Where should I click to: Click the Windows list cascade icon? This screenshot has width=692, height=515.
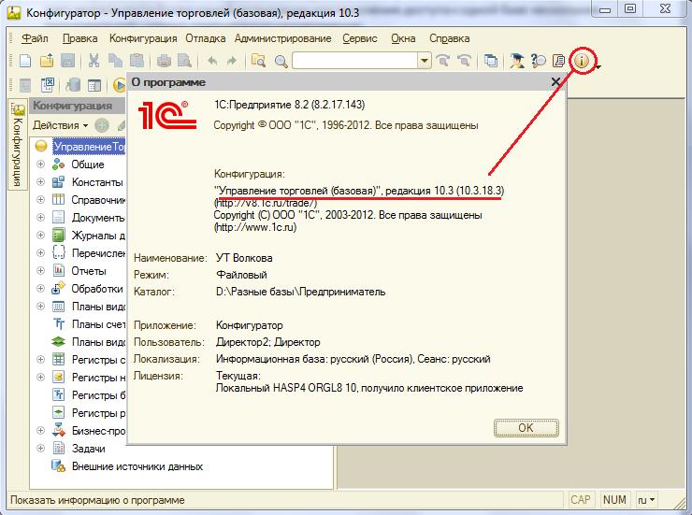click(490, 61)
